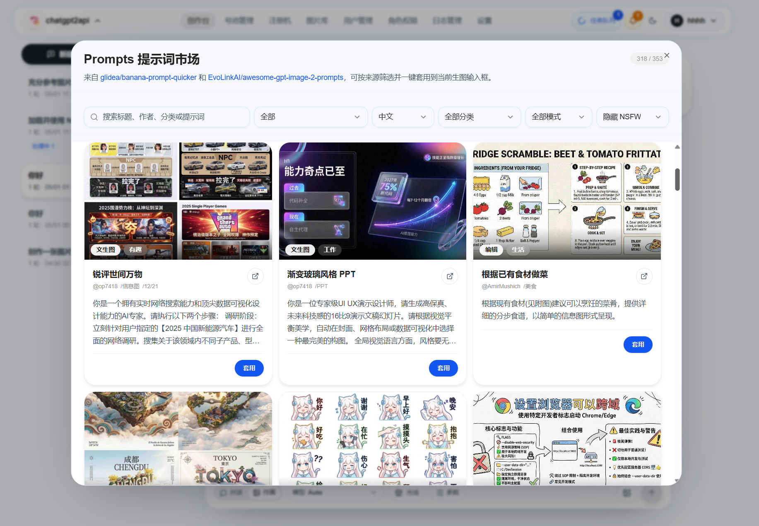Open the cat-girl sticker sheet thumbnail

pos(373,439)
